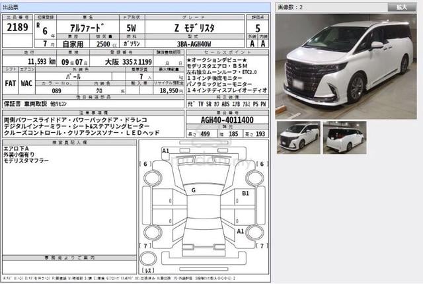Select the モデリスタエアロ・BSM line
This screenshot has height=284, width=423.
[x=217, y=66]
